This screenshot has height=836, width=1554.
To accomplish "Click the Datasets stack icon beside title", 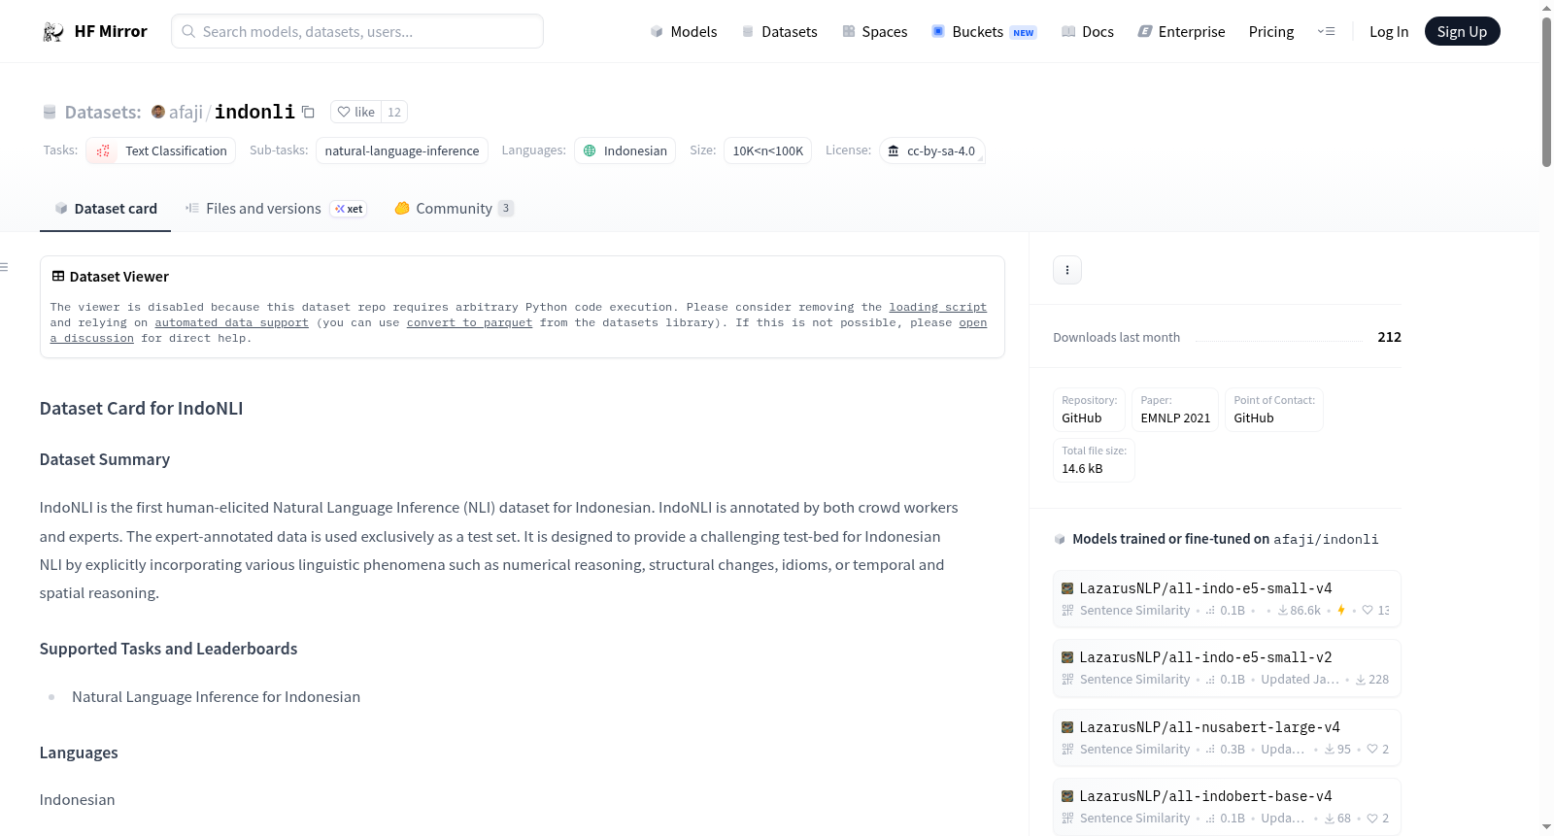I will click(x=50, y=113).
